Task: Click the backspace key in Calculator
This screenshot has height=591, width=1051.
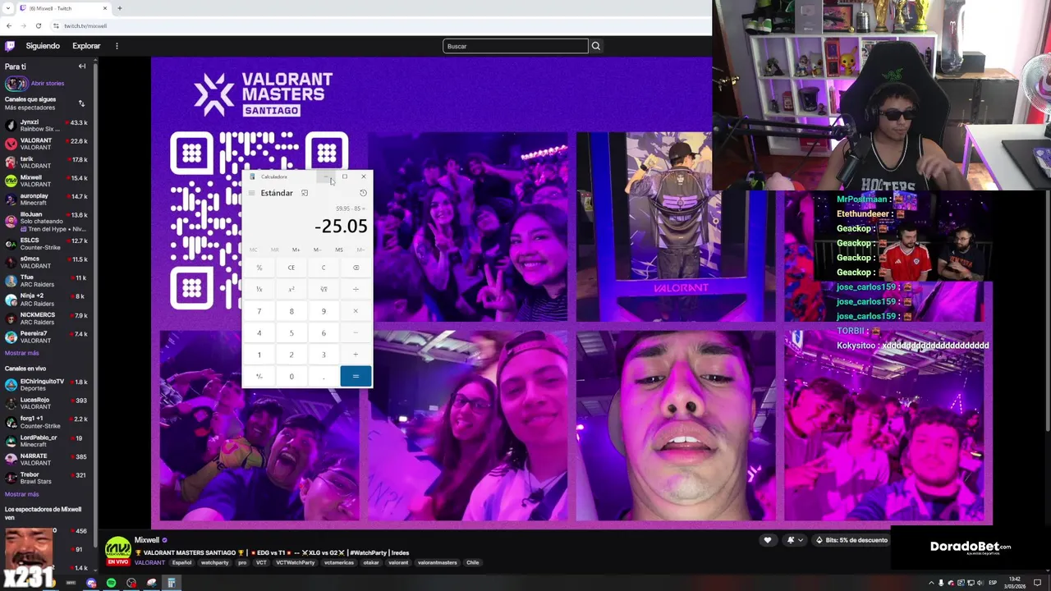Action: click(356, 268)
